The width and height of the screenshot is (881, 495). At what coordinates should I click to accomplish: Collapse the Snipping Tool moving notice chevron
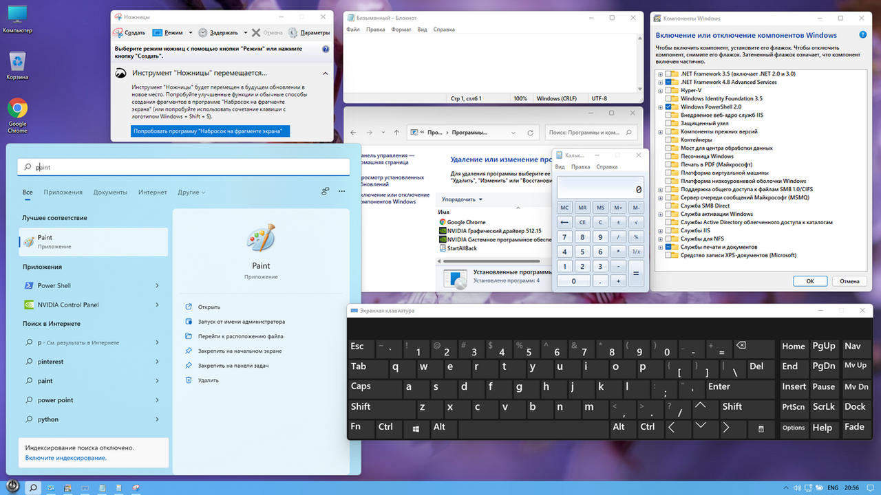point(325,72)
